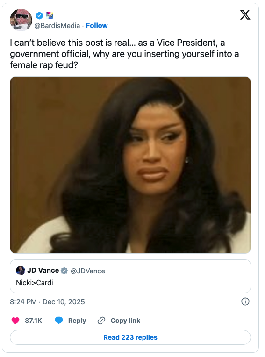265x357 pixels.
Task: Click the blue verified badge
Action: point(39,15)
